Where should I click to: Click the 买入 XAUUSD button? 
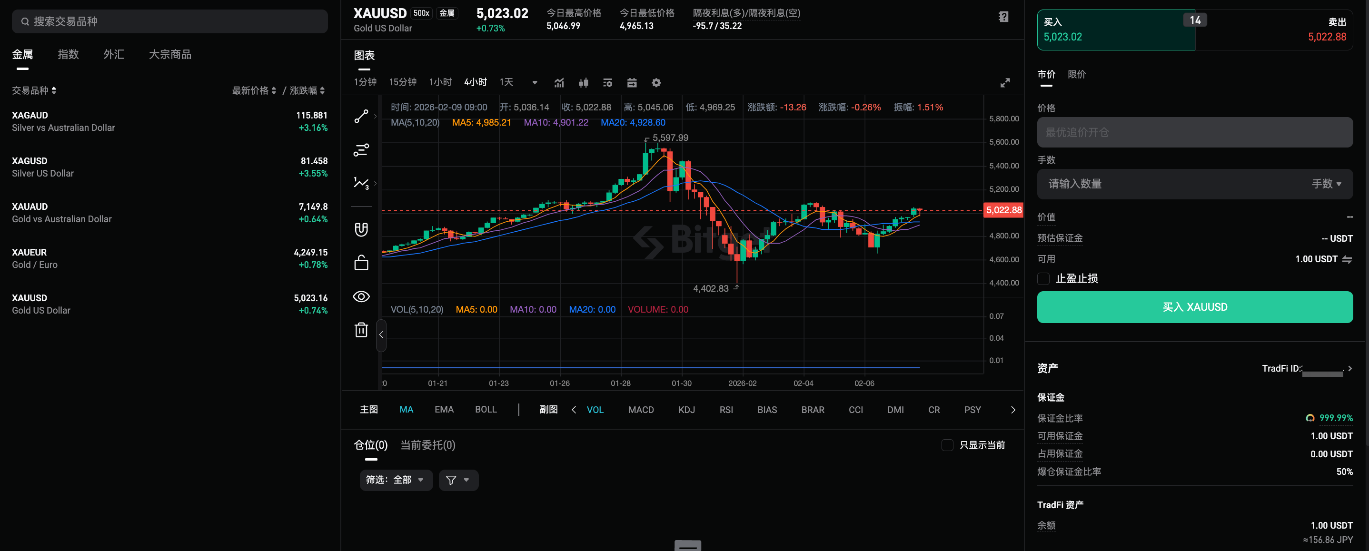1194,307
